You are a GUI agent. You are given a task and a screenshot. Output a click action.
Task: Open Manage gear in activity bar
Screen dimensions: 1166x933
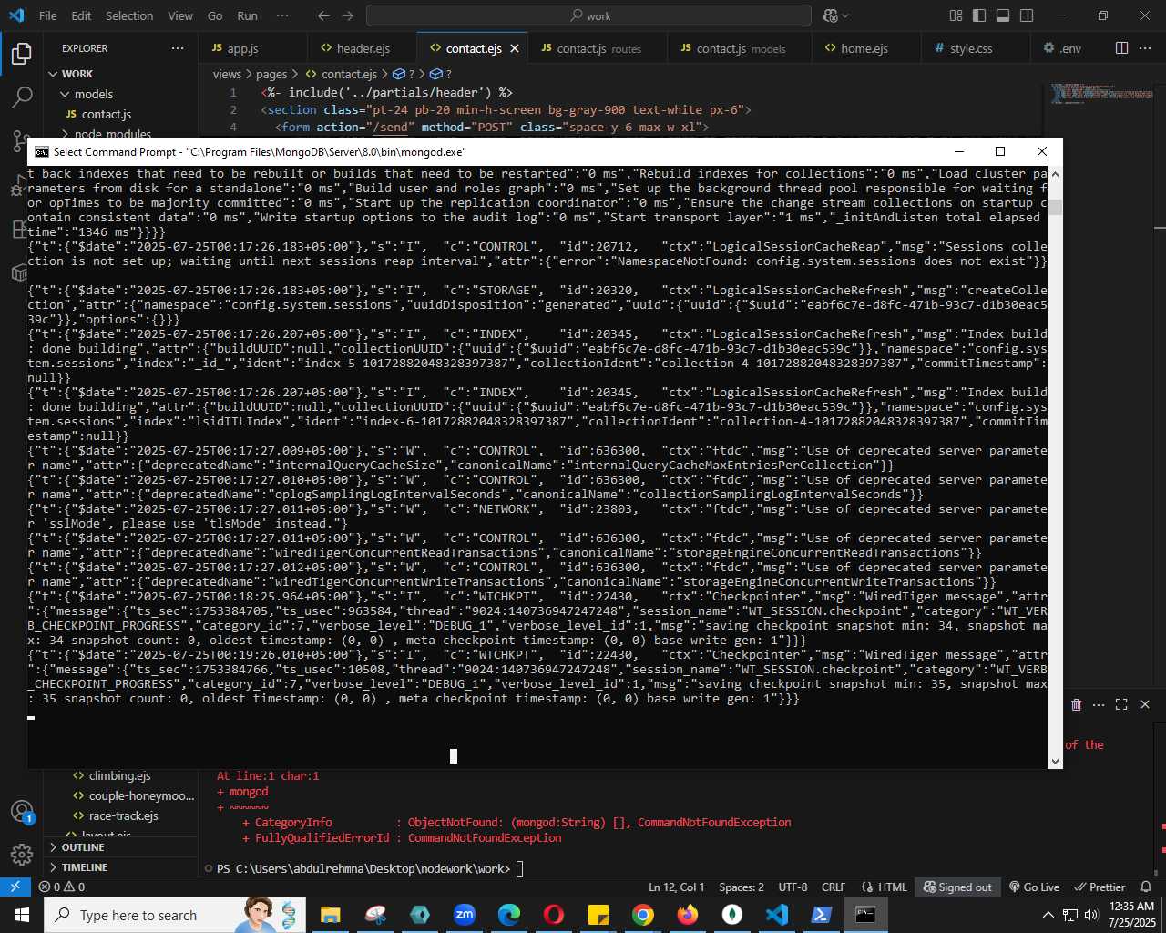coord(22,855)
